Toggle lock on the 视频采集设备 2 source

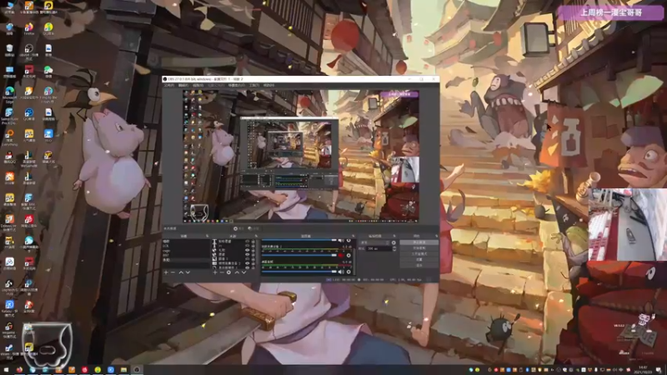coord(253,263)
